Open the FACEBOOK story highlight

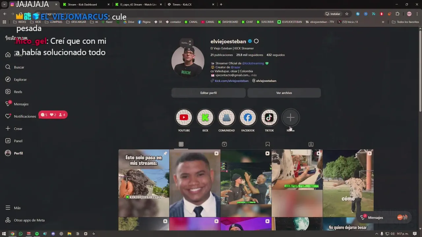pyautogui.click(x=248, y=118)
